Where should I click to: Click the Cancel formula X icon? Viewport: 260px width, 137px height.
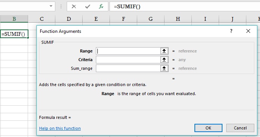pyautogui.click(x=74, y=6)
